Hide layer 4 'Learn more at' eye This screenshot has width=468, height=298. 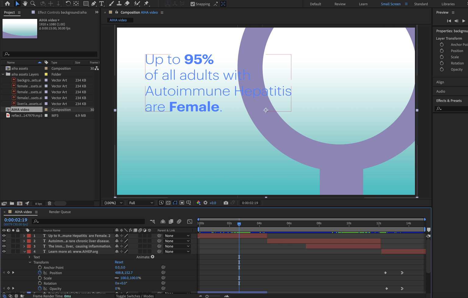(4, 251)
